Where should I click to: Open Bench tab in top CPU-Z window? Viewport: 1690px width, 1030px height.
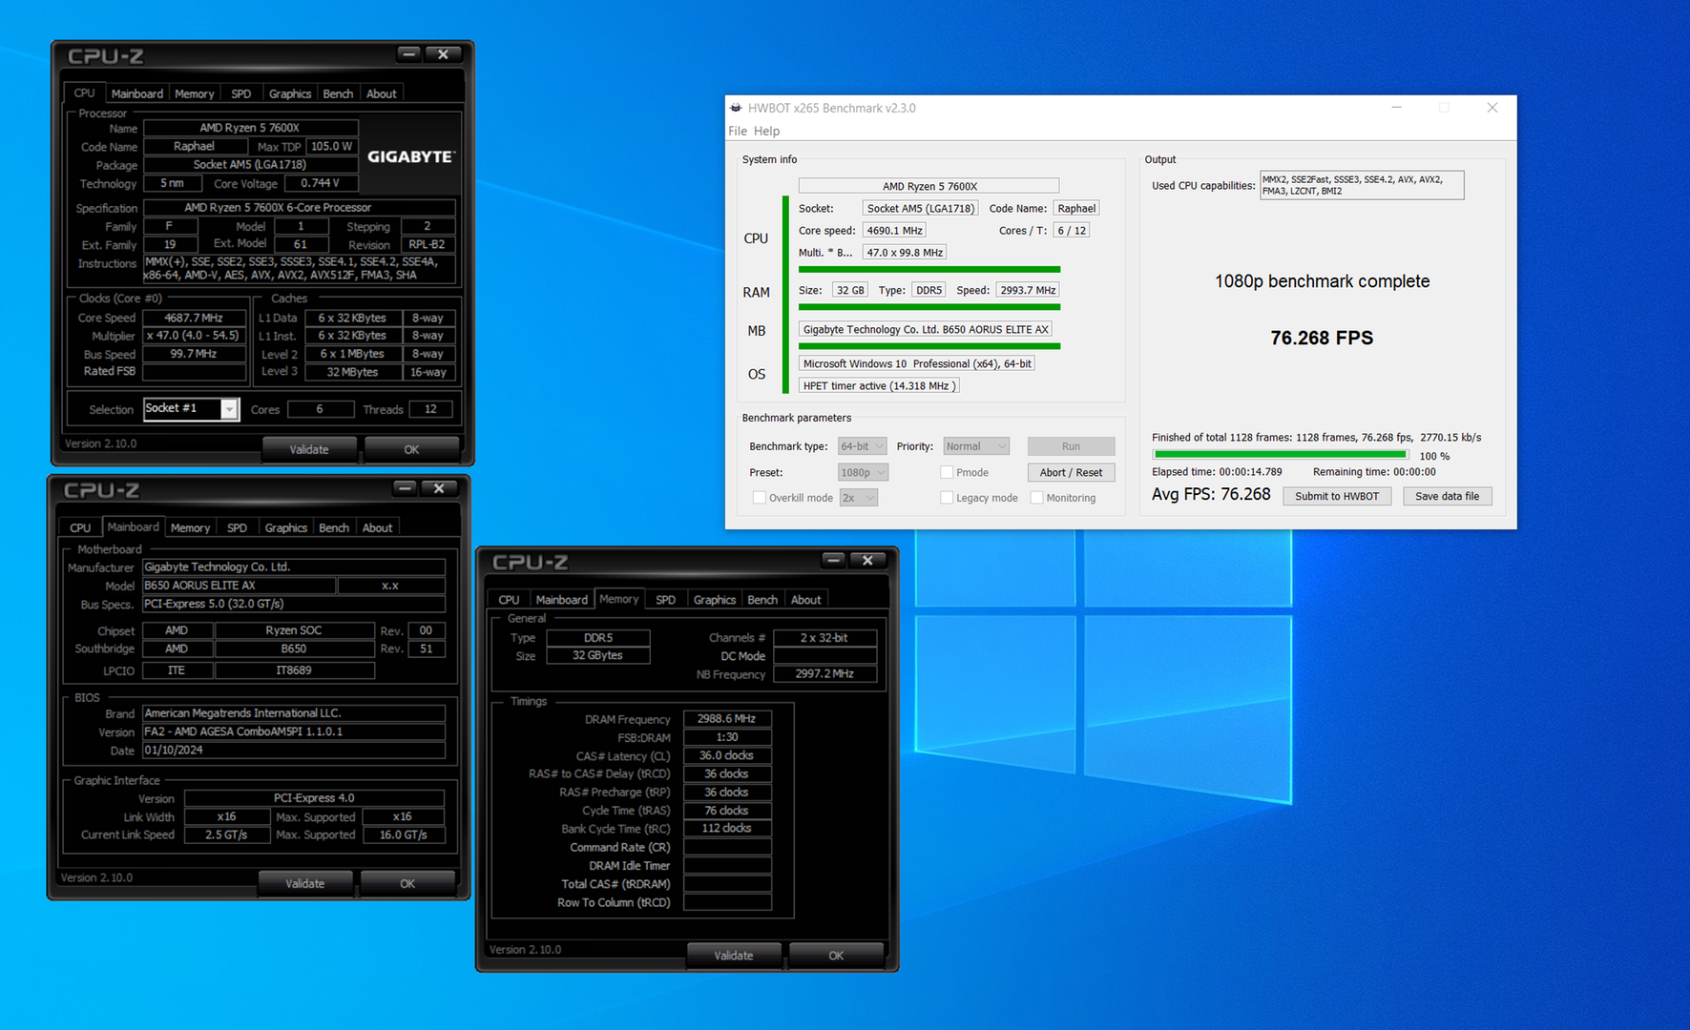(x=338, y=93)
